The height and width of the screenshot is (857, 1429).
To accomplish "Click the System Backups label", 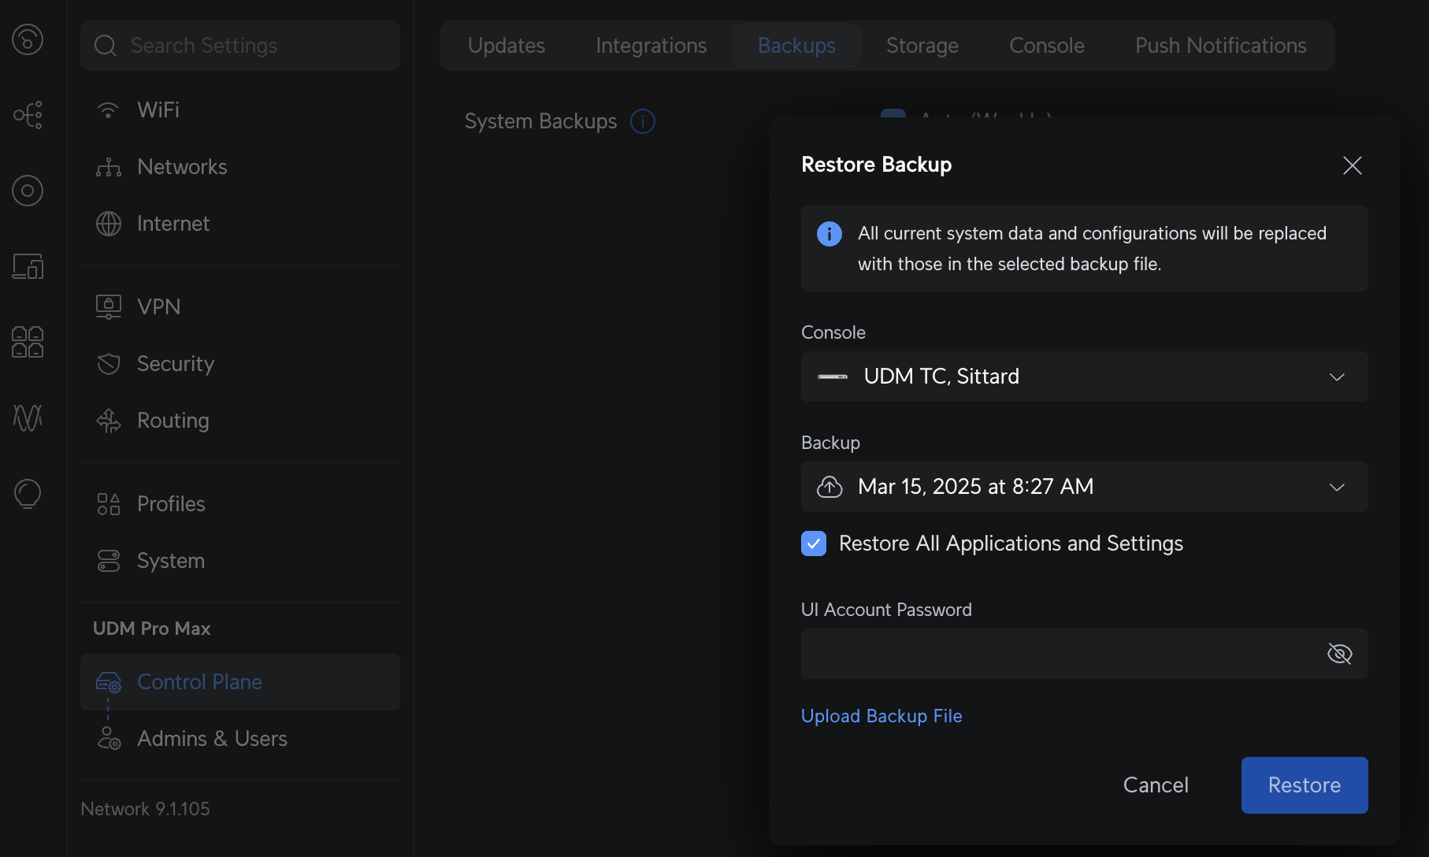I will [540, 121].
